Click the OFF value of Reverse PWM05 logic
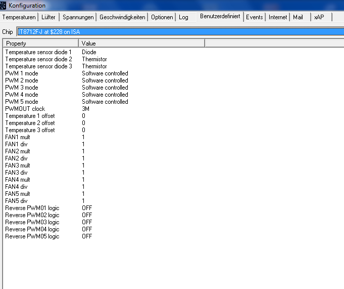344x289 pixels. click(x=87, y=236)
